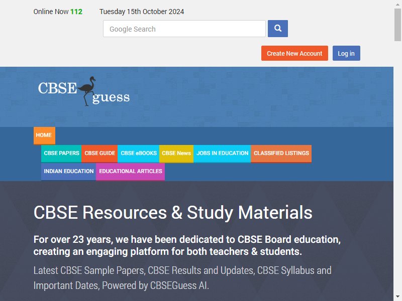Click the CBSE guess flamingo logo
Image resolution: width=402 pixels, height=301 pixels.
coord(84,91)
